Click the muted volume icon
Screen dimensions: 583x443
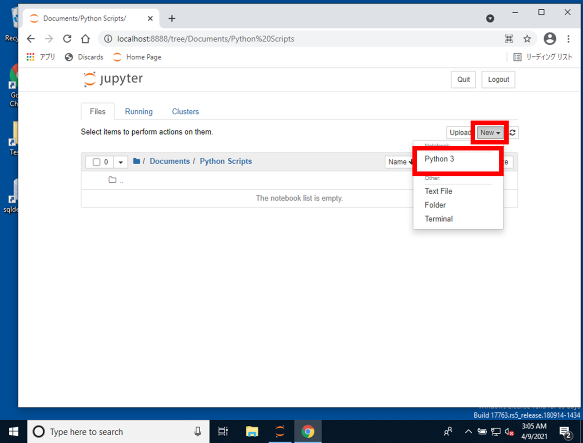click(x=509, y=431)
